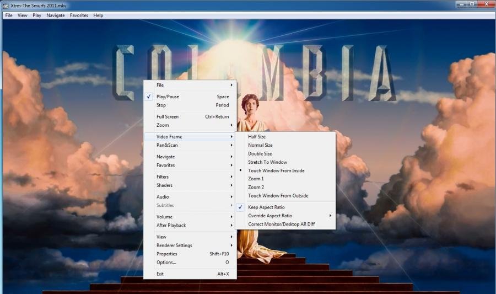Expand the Pan&Scan submenu
Viewport: 496px width, 294px height.
tap(190, 145)
